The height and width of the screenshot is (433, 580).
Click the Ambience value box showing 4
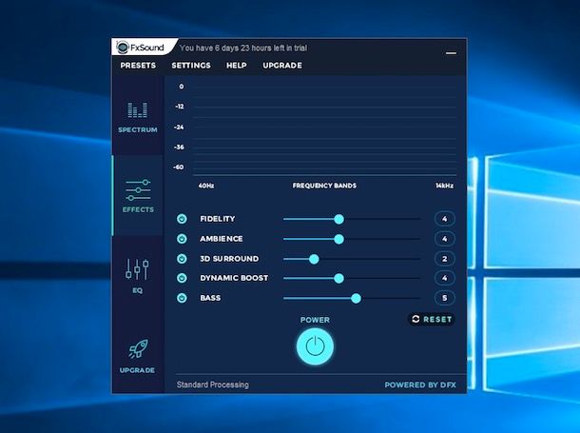point(444,239)
